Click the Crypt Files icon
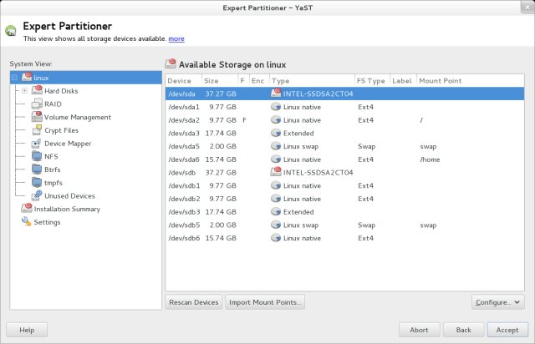Screen dimensions: 535x344 click(x=37, y=130)
